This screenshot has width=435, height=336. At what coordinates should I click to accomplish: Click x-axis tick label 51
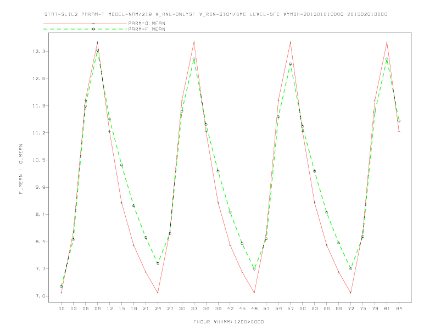click(266, 309)
